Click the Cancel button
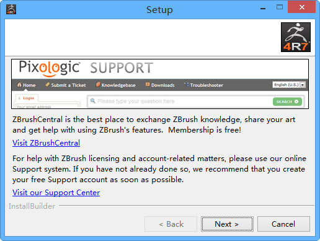 tap(283, 224)
